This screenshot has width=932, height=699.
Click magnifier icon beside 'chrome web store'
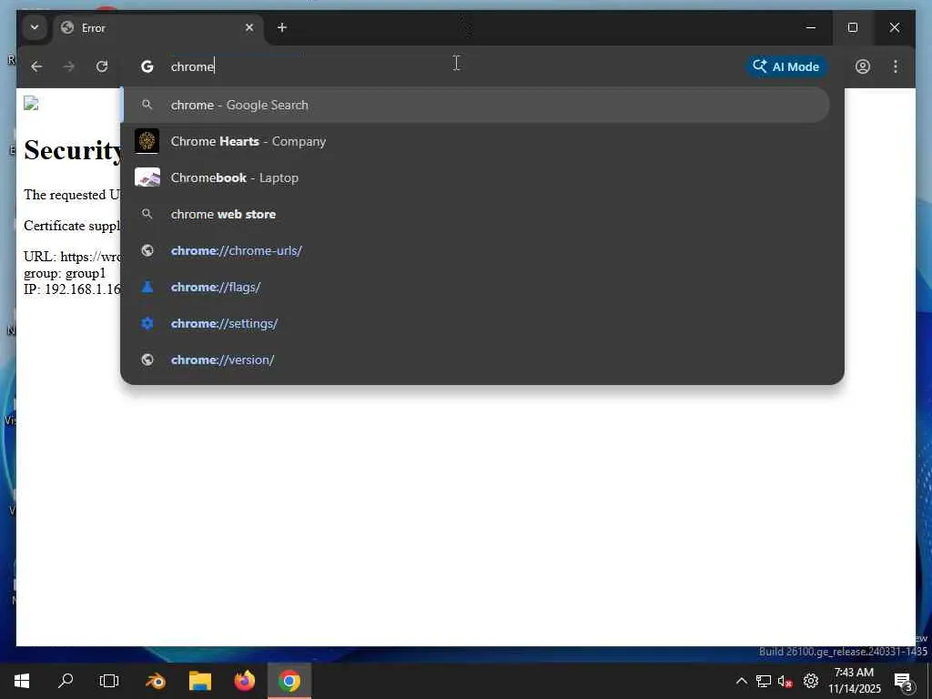(x=147, y=214)
